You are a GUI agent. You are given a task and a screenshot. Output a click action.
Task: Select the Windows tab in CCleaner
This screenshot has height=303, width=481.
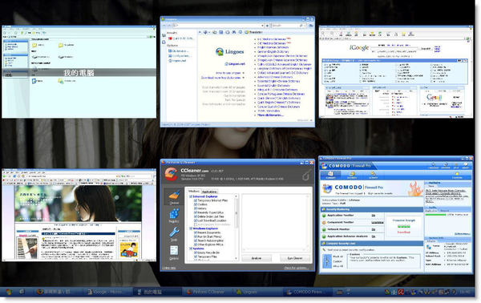[x=193, y=192]
